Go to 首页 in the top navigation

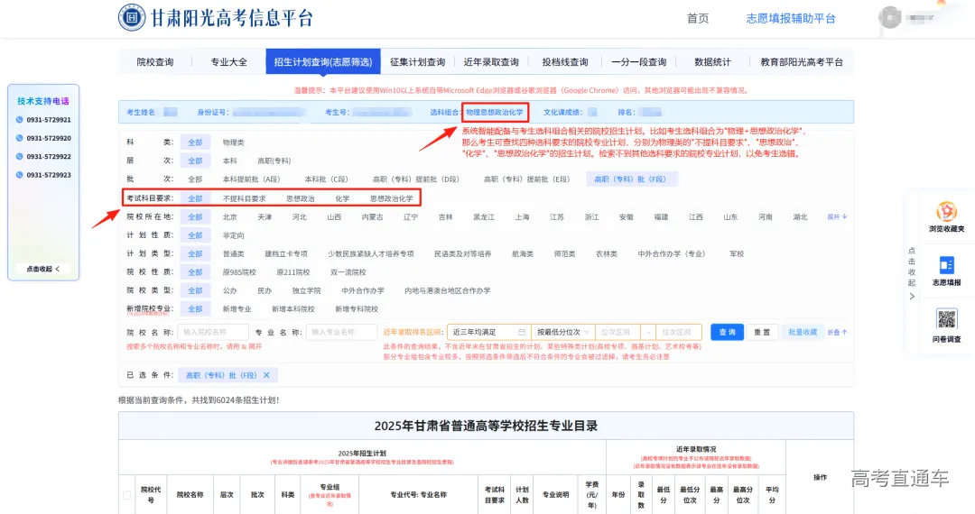click(x=697, y=18)
